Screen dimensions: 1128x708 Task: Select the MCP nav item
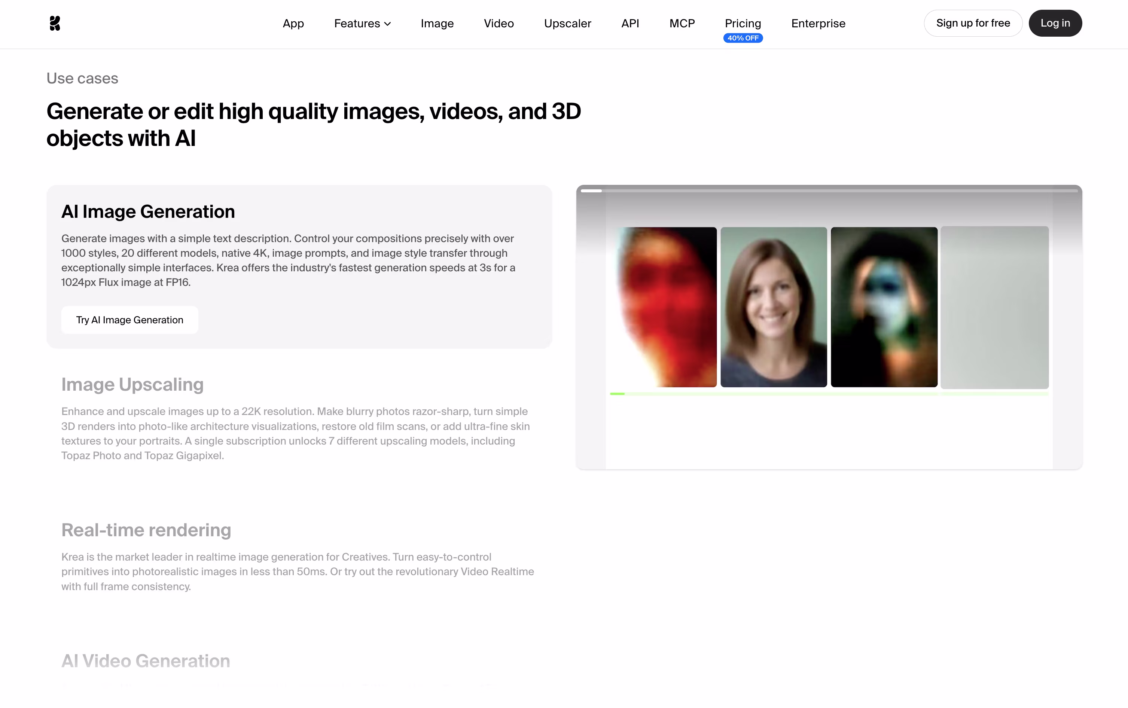[682, 24]
